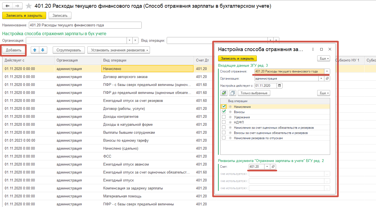Screen dimensions: 376x207
Task: Check Начисление резервов по отпускам checkbox
Action: pos(224,138)
